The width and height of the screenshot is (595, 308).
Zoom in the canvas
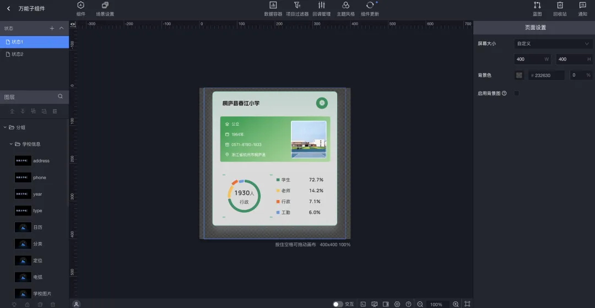tap(456, 304)
